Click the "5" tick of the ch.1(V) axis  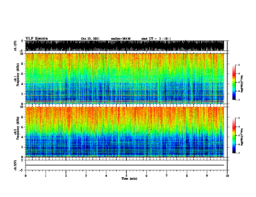pos(22,41)
